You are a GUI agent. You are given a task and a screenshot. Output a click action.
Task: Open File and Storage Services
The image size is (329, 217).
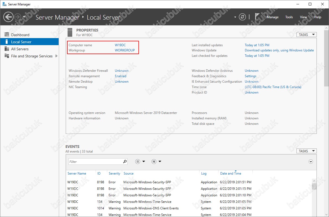tap(32, 56)
